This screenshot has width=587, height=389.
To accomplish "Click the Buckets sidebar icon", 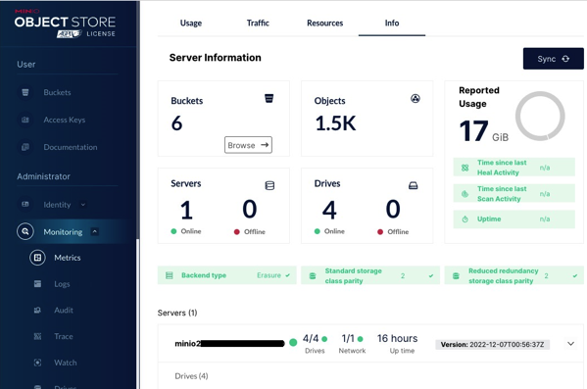I will [x=25, y=92].
